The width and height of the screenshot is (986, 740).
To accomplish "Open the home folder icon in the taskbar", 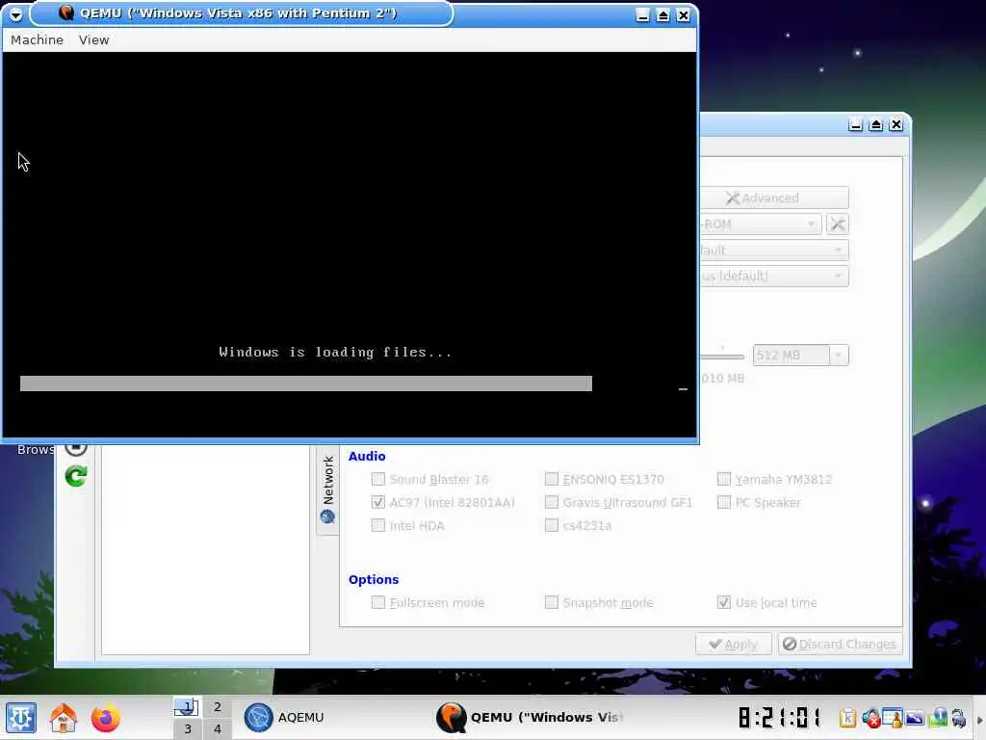I will tap(63, 717).
